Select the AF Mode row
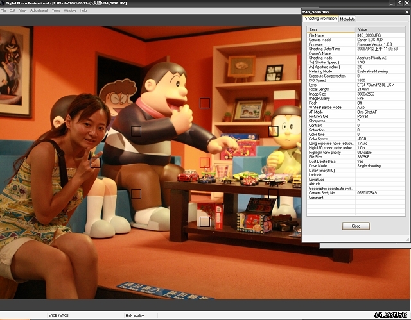This screenshot has width=411, height=320. tap(356, 112)
